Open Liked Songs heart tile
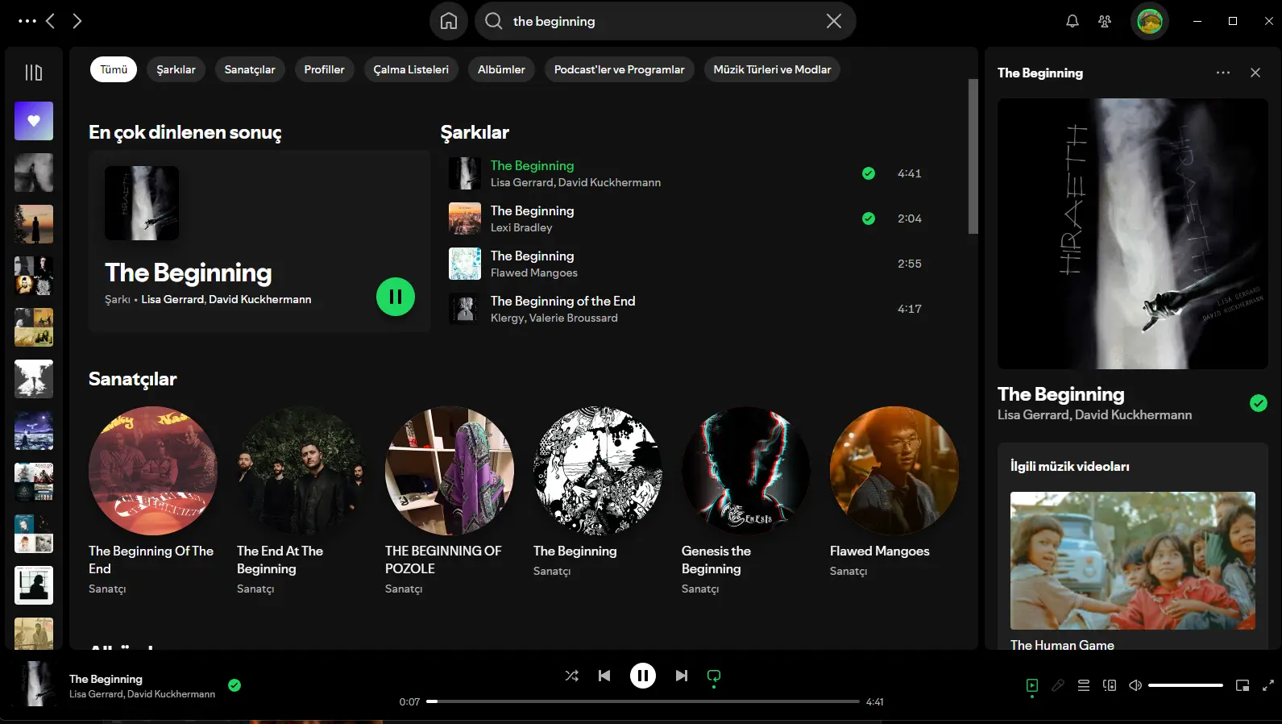The image size is (1282, 724). tap(34, 121)
